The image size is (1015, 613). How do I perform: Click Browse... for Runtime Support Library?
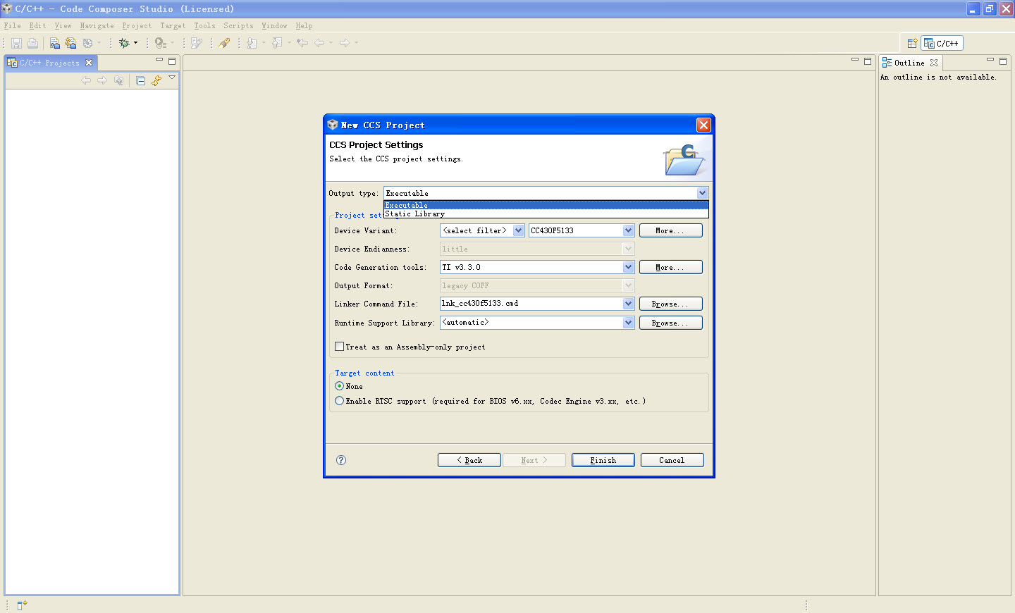point(671,323)
